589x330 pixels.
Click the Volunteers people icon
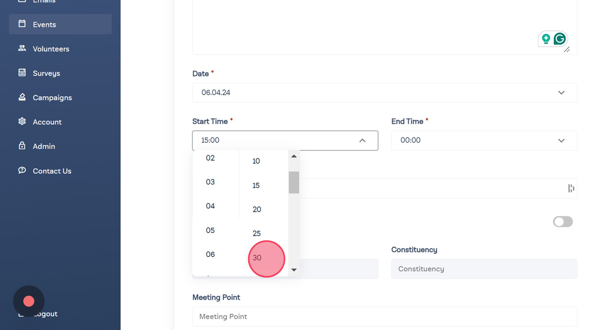[x=22, y=48]
